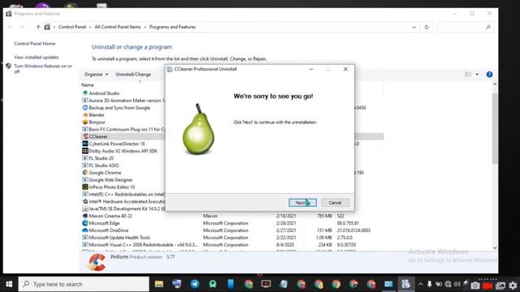The width and height of the screenshot is (520, 292).
Task: Select inPixio Photo Editor 10 entry
Action: point(112,187)
